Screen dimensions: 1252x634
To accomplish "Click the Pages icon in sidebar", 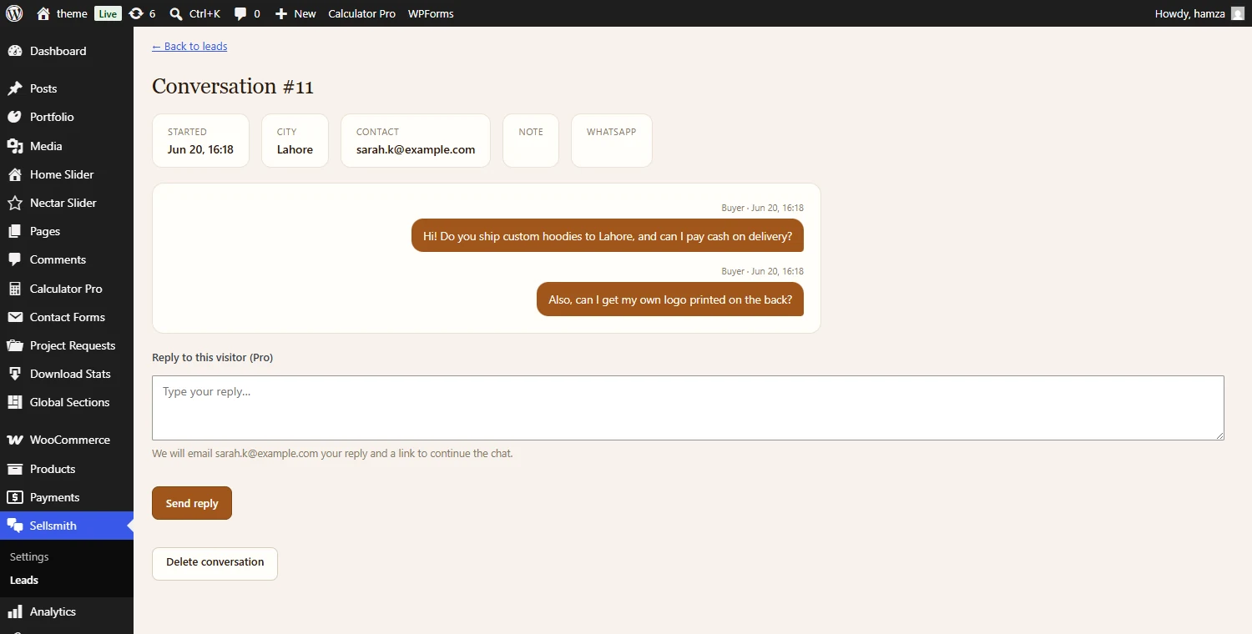I will tap(15, 231).
